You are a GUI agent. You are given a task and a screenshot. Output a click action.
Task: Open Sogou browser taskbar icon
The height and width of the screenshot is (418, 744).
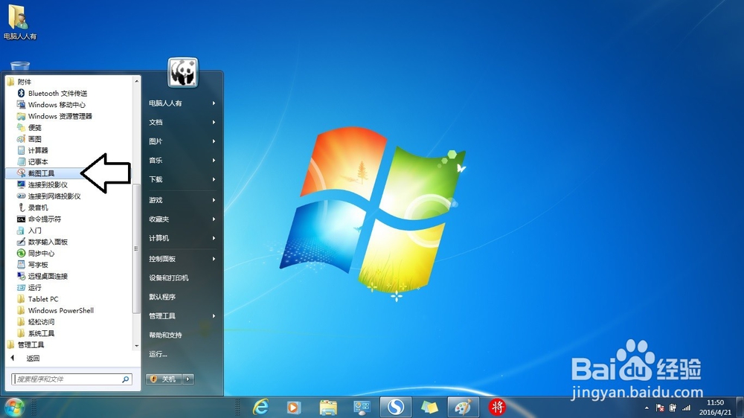396,407
